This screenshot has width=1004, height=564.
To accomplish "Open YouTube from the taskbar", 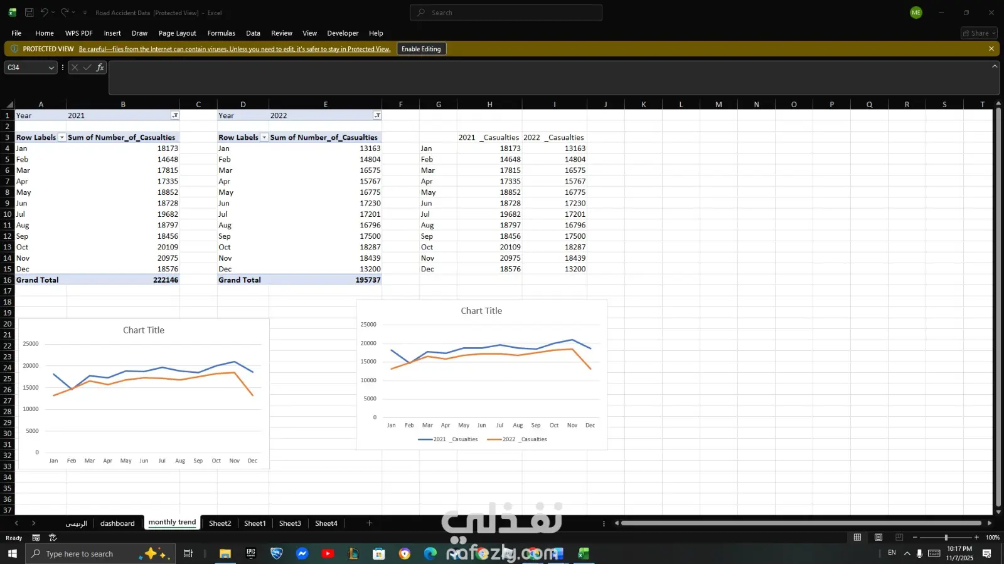I will [328, 553].
